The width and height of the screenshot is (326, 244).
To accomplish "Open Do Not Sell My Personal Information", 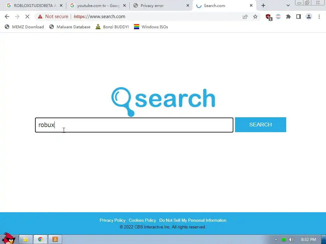I will click(193, 220).
